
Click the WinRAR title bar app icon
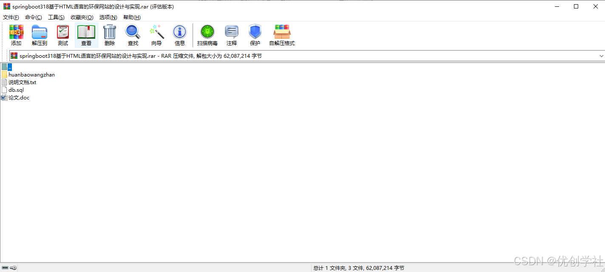tap(7, 6)
